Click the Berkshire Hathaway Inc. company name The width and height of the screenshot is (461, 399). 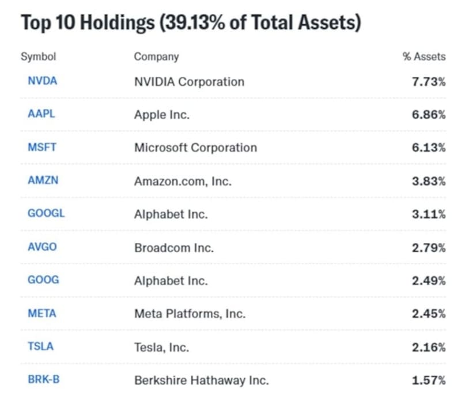click(201, 380)
